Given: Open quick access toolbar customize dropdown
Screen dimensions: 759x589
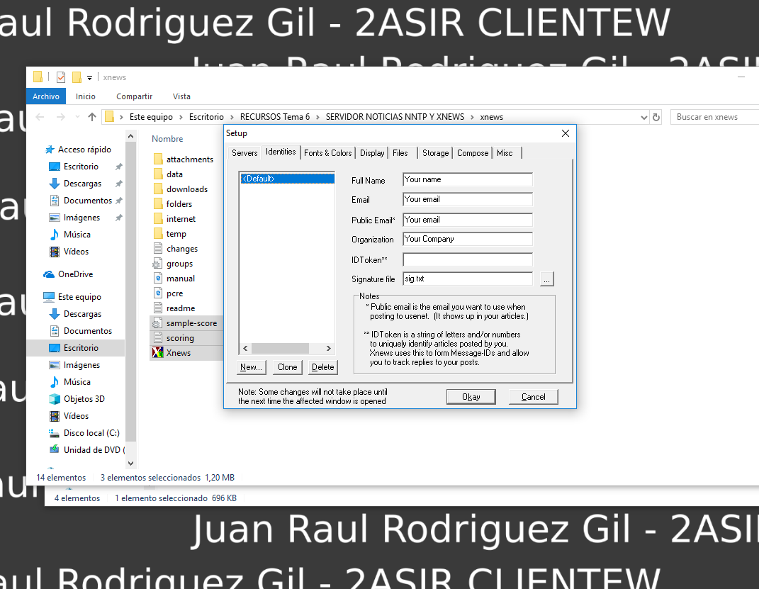Looking at the screenshot, I should [x=89, y=78].
